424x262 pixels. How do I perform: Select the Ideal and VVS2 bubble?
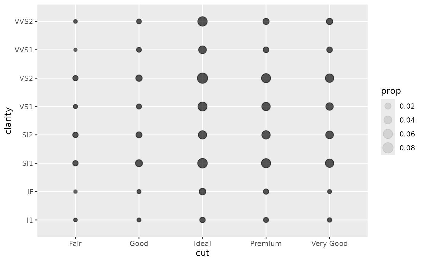(202, 21)
